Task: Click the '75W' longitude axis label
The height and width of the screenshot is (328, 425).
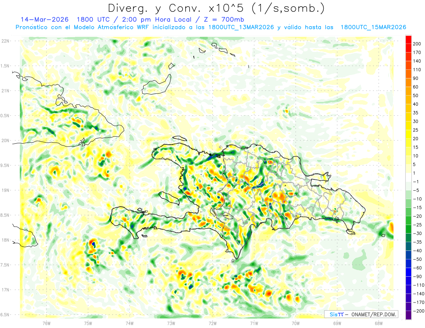Action: point(88,323)
